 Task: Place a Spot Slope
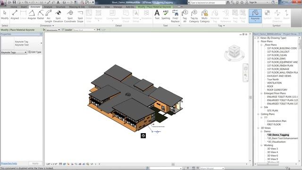pyautogui.click(x=80, y=17)
